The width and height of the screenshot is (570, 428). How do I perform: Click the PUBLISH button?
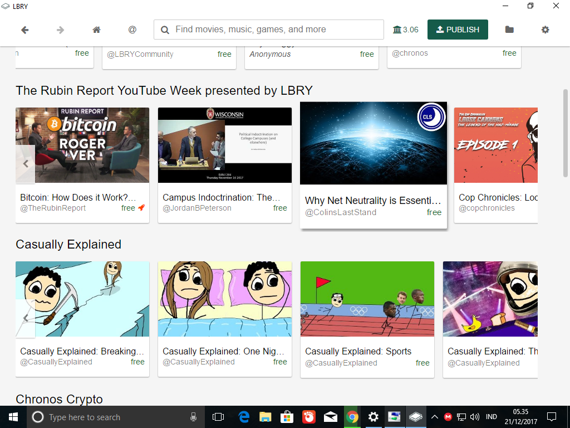[x=458, y=30]
